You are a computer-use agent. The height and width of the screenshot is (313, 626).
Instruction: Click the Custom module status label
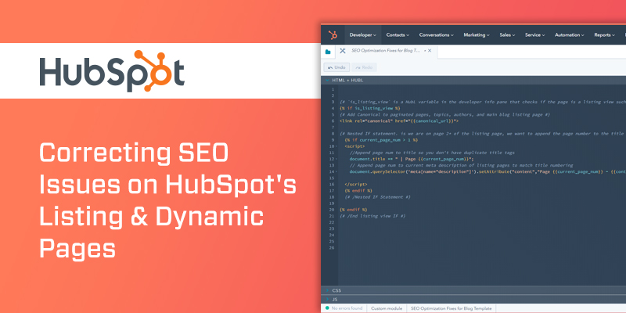pyautogui.click(x=387, y=308)
